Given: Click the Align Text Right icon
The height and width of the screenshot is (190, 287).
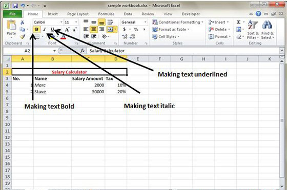Looking at the screenshot, I should [101, 29].
